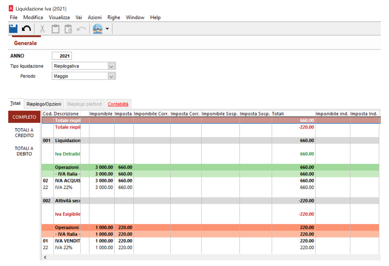Viewport: 389px width, 266px height.
Task: Click the Totali column header
Action: coord(294,114)
